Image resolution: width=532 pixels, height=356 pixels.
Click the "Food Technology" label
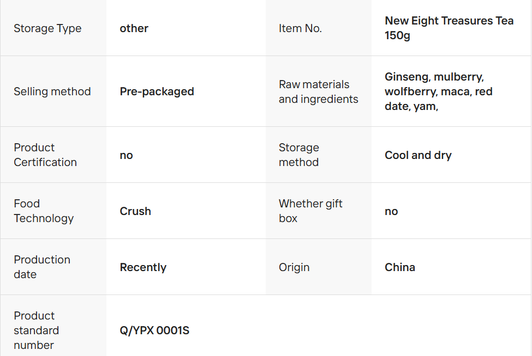tap(44, 211)
